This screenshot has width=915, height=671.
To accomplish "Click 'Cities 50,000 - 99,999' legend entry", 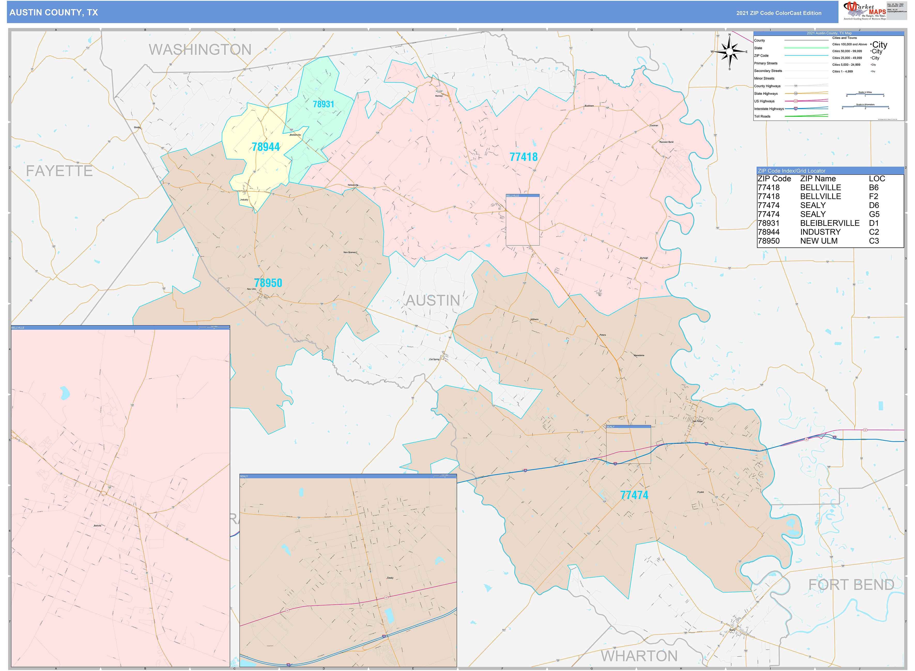I will click(x=847, y=51).
